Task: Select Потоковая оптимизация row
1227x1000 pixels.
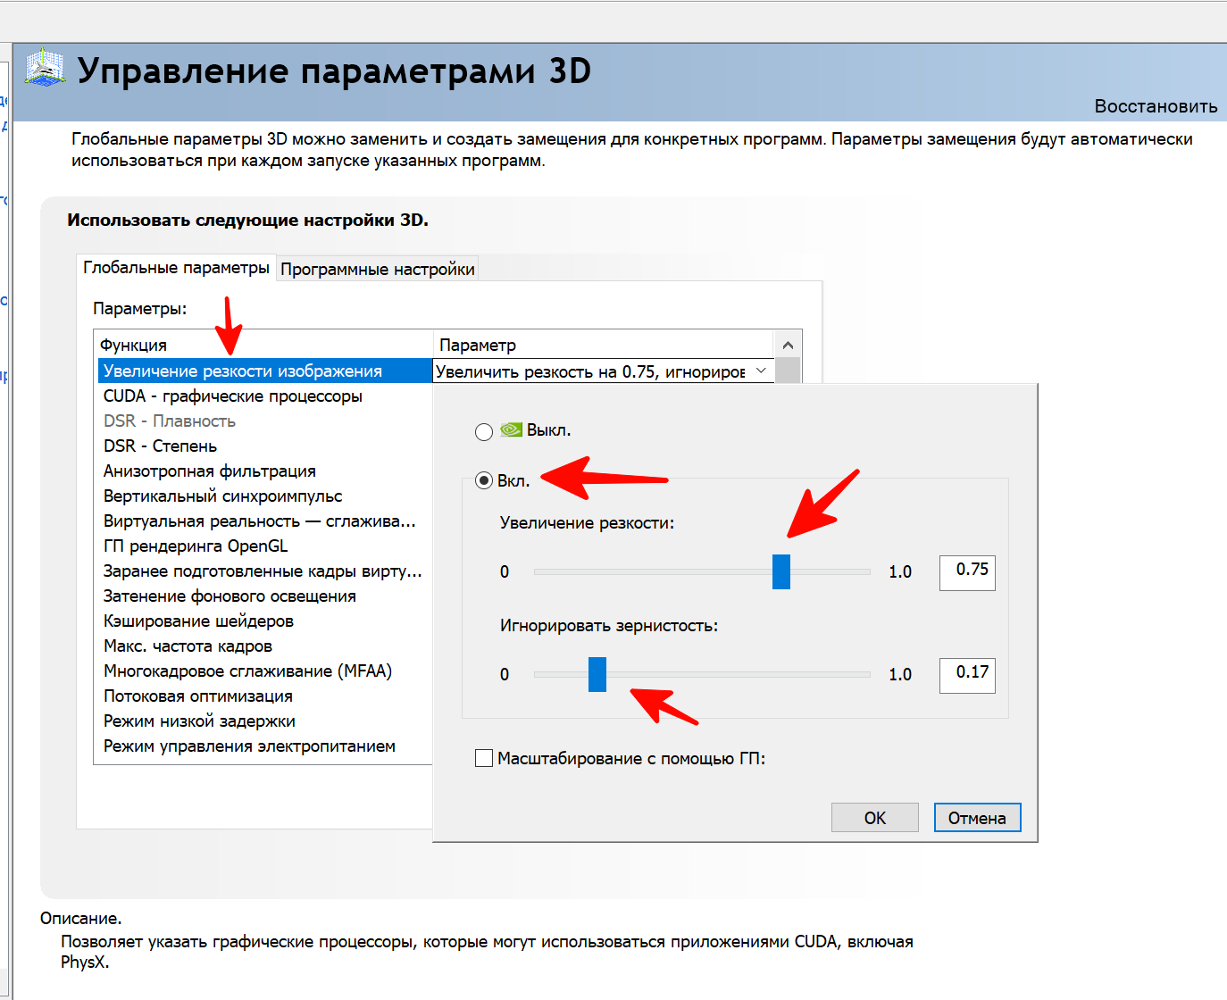Action: coord(265,696)
